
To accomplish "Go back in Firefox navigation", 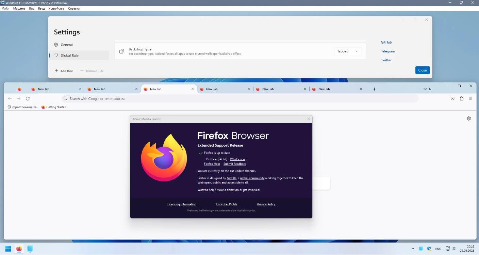I will coord(10,98).
